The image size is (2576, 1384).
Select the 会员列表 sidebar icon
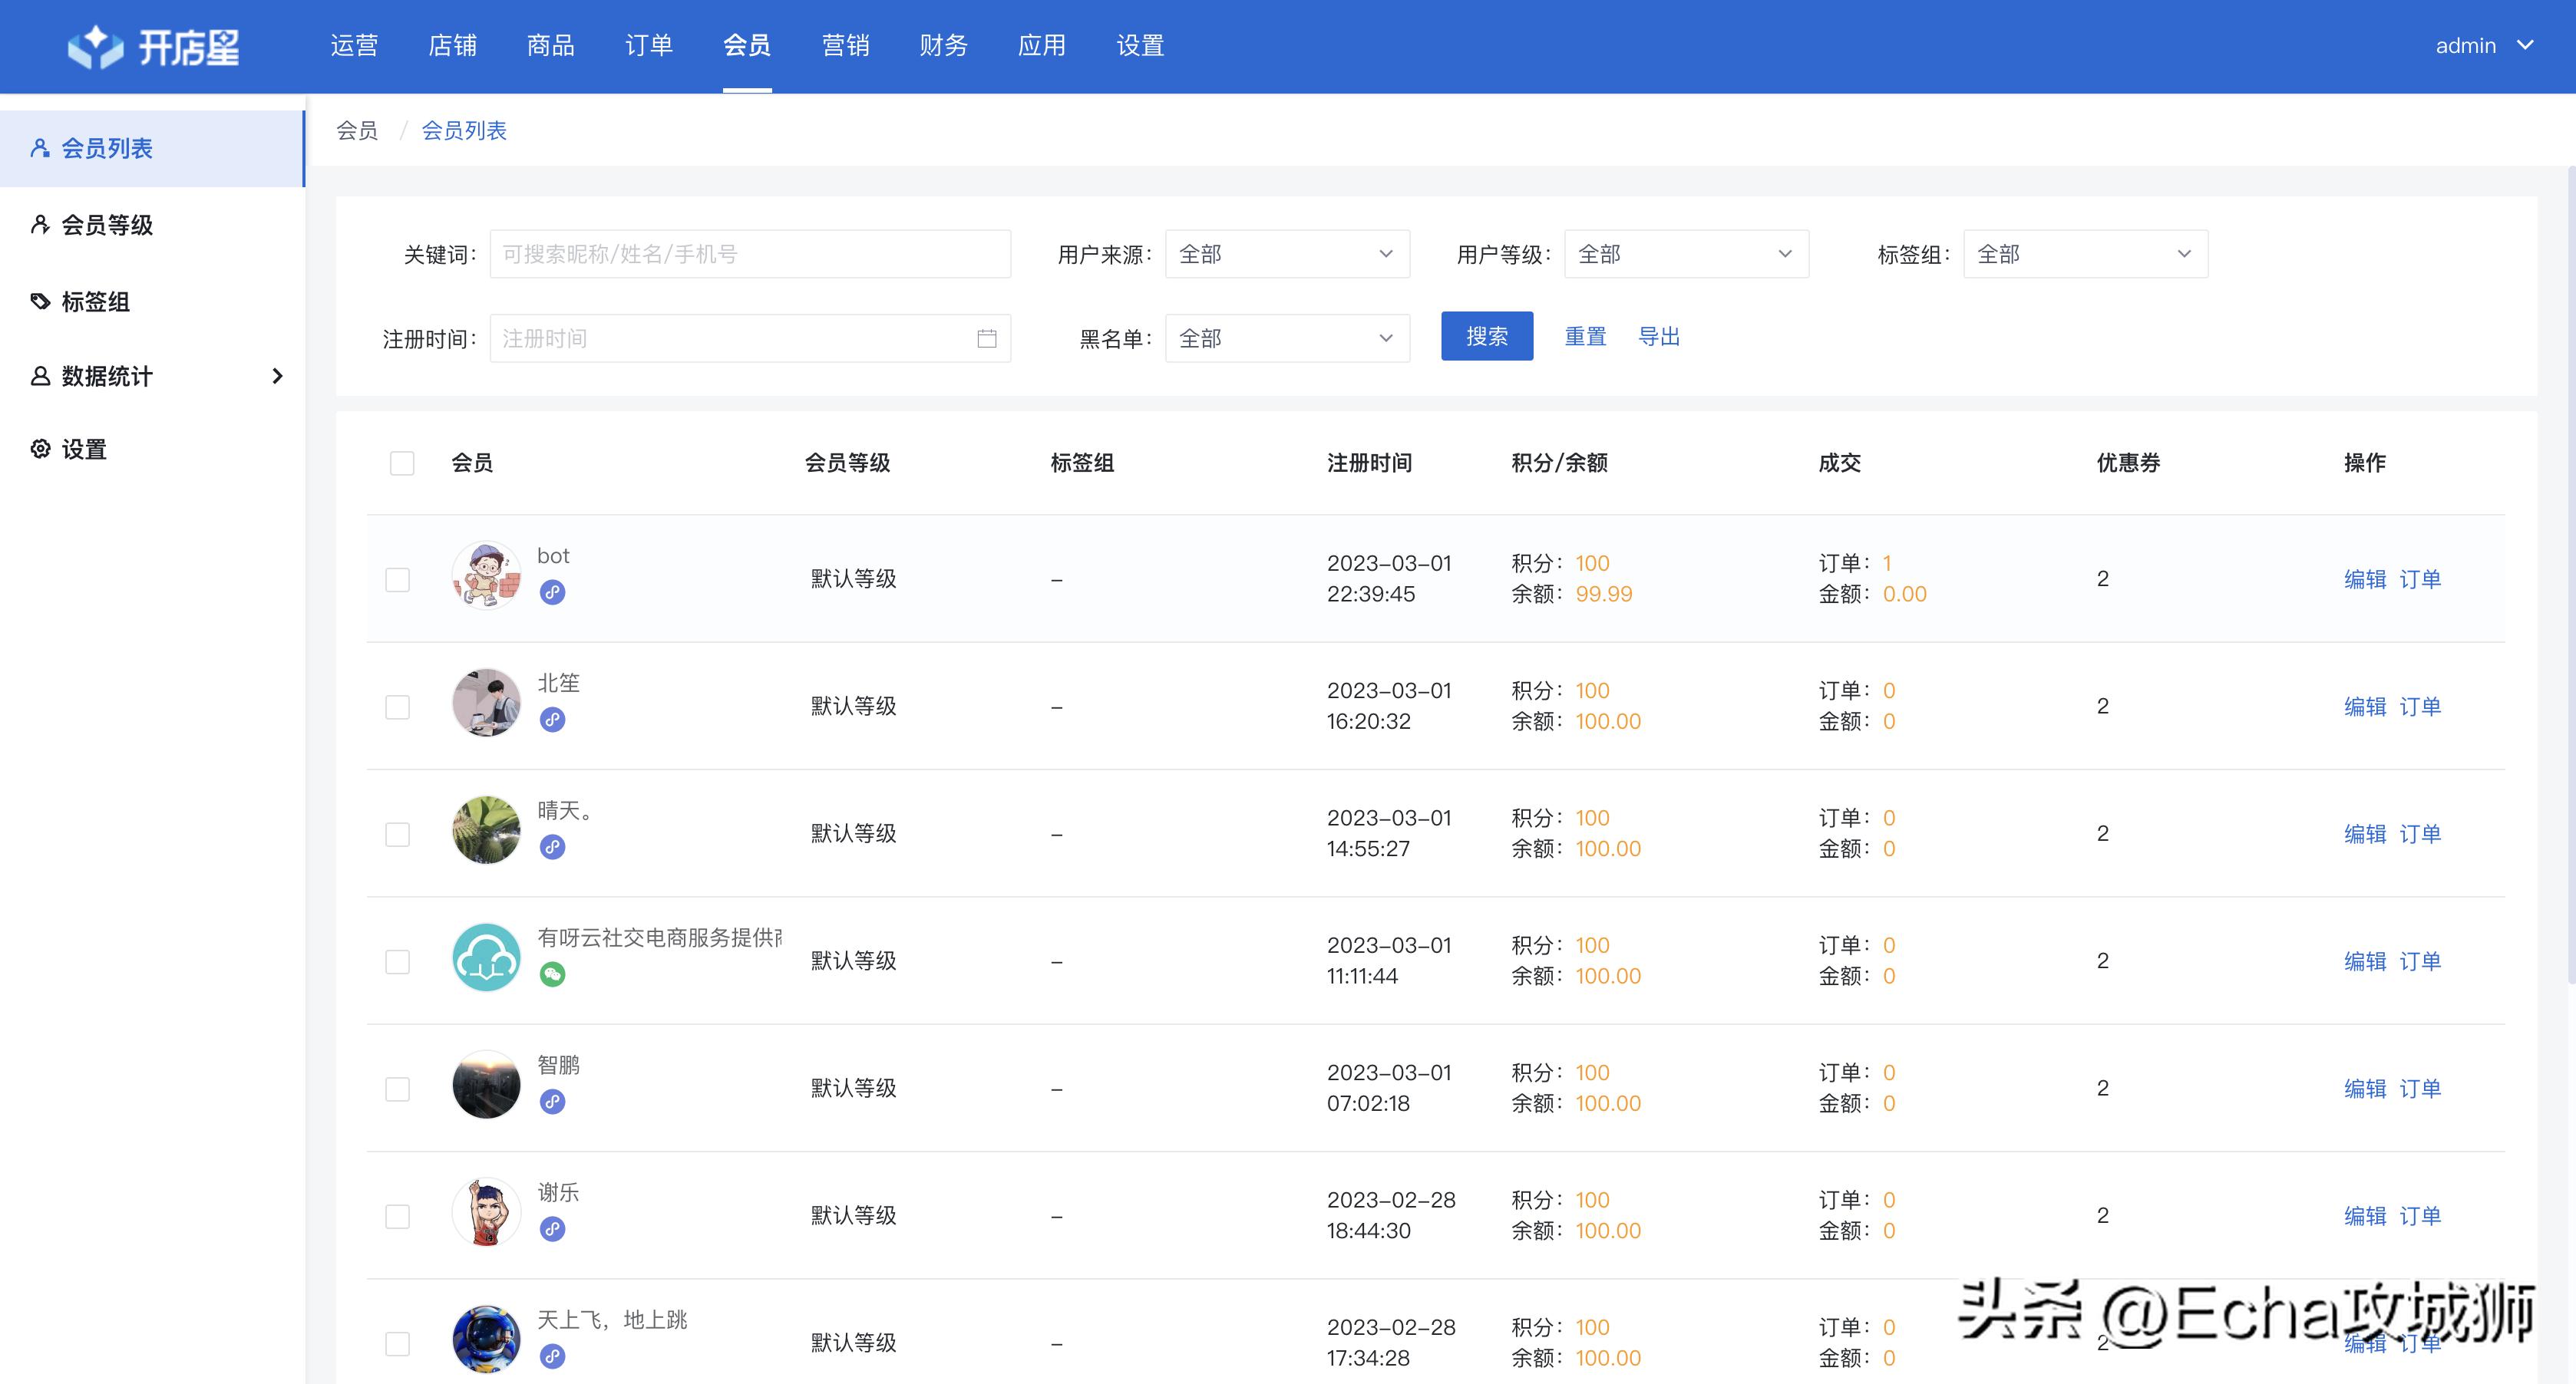(40, 148)
